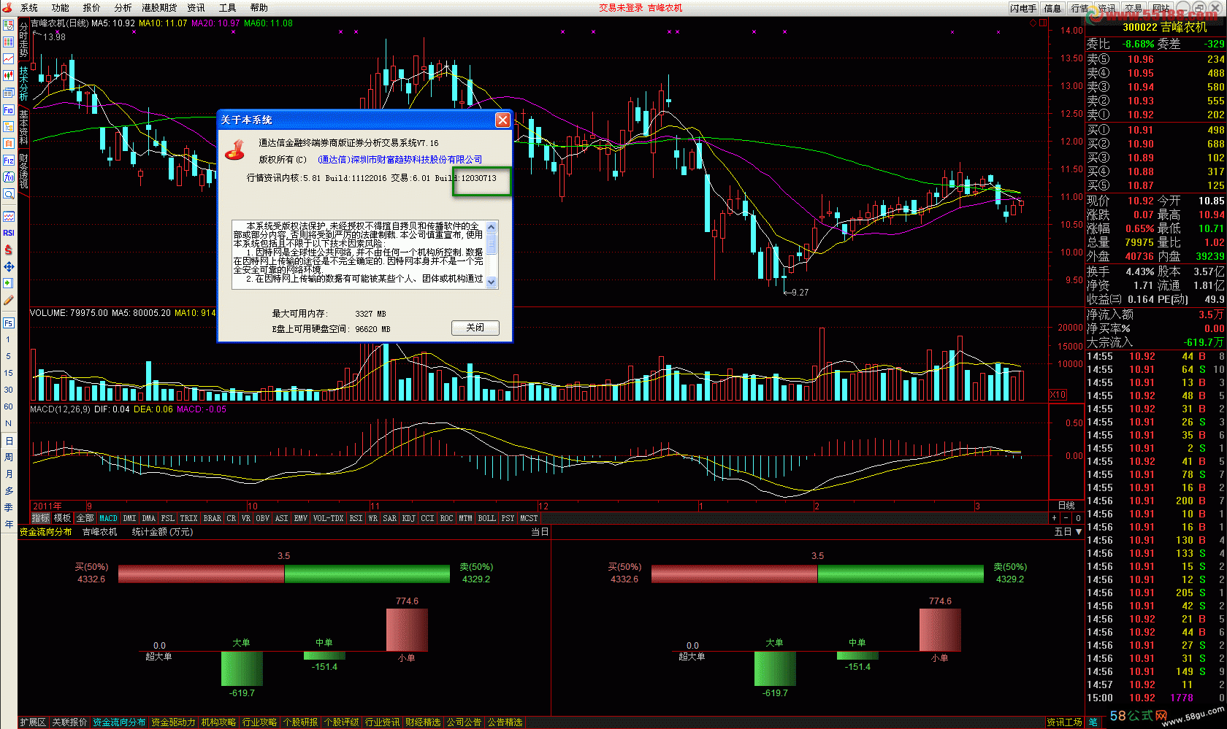Open the copyright company link in the dialog
Screen dimensions: 1227x729
pos(400,160)
